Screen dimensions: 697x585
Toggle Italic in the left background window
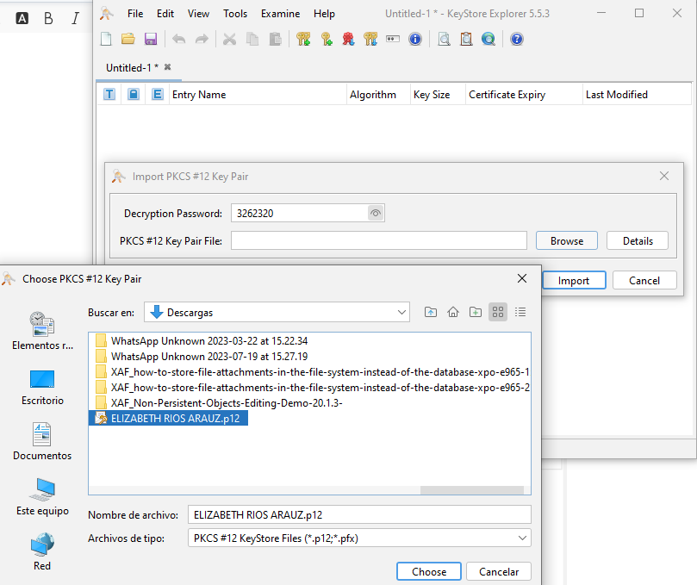75,18
